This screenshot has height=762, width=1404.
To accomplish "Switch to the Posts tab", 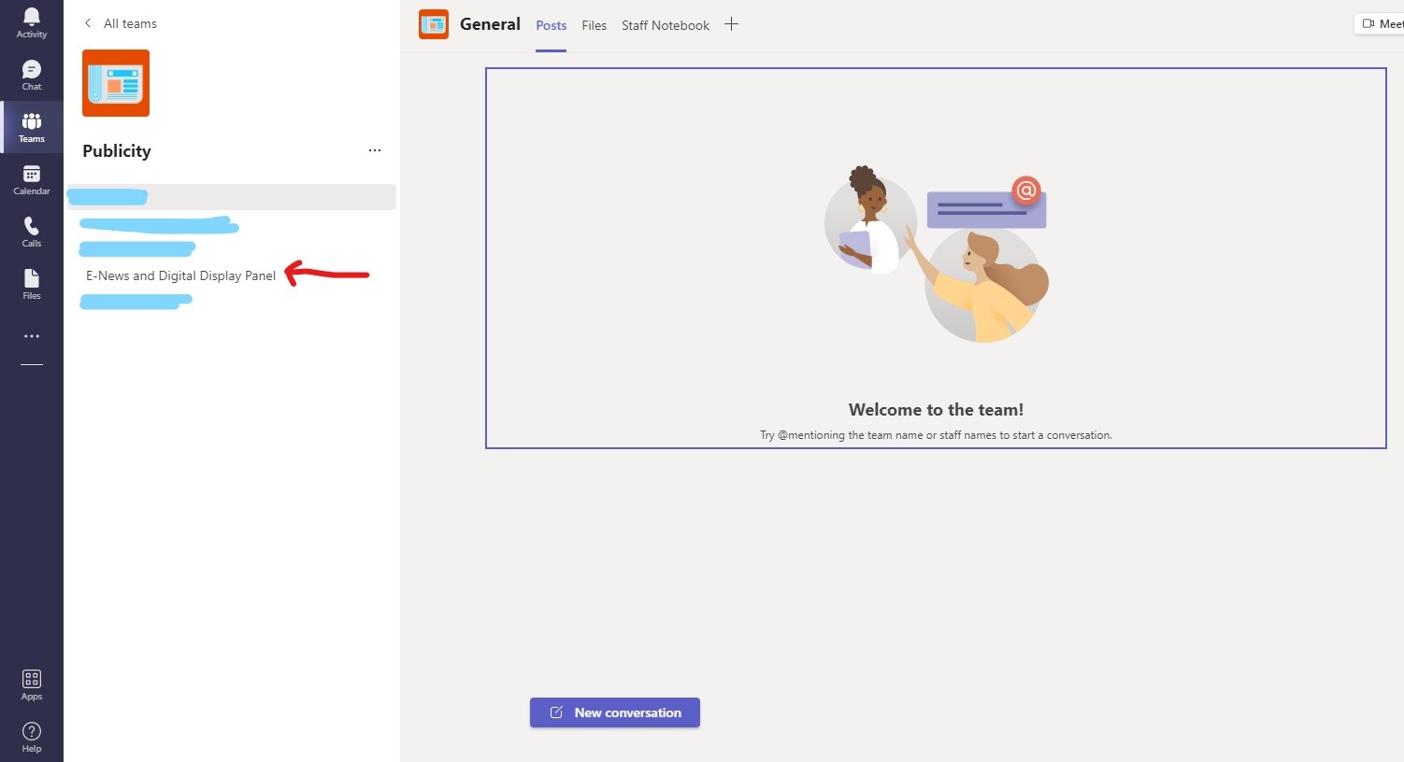I will (x=551, y=25).
